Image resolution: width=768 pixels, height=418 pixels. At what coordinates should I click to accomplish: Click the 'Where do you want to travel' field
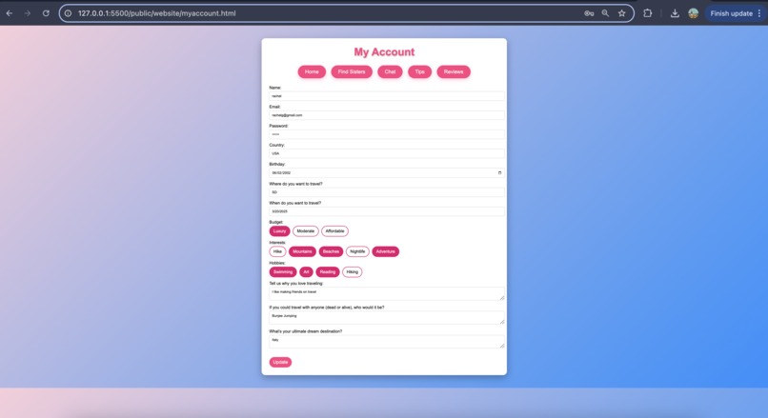[387, 192]
